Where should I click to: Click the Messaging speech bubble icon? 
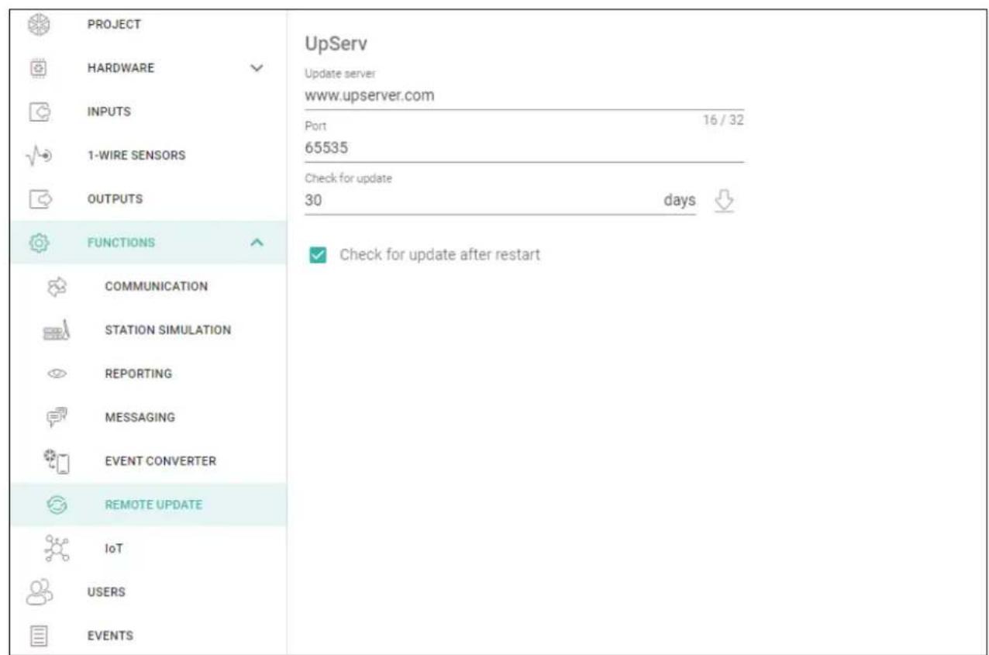pos(57,417)
